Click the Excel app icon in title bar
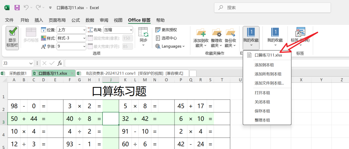 7,8
